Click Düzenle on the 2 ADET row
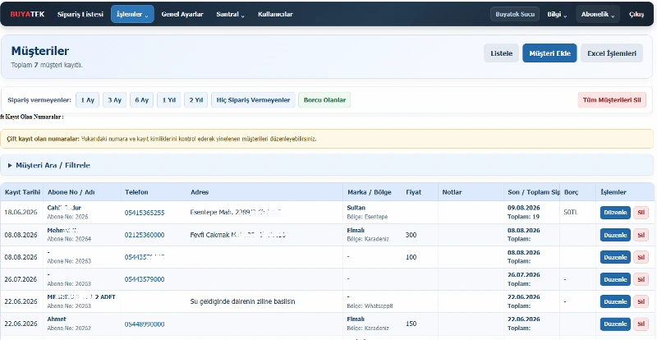Screen dimensions: 657x340 [x=615, y=301]
